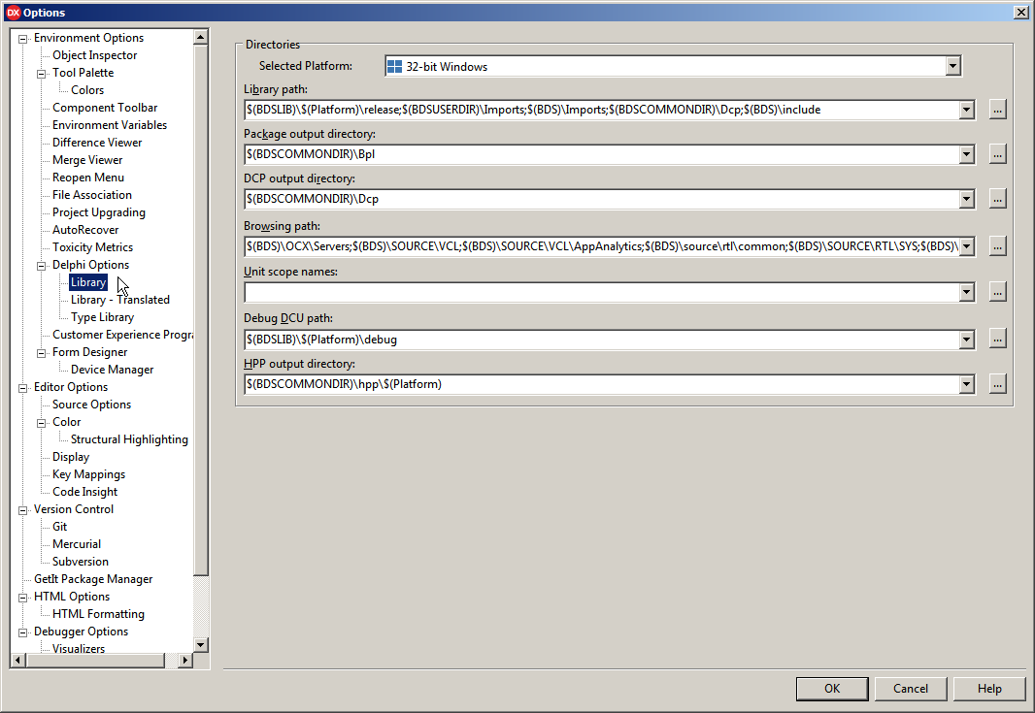
Task: Collapse the Editor Options tree node
Action: 22,388
